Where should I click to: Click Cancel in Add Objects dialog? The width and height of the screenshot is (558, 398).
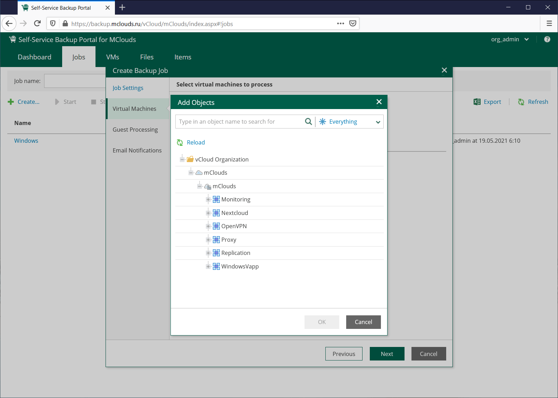pos(363,322)
